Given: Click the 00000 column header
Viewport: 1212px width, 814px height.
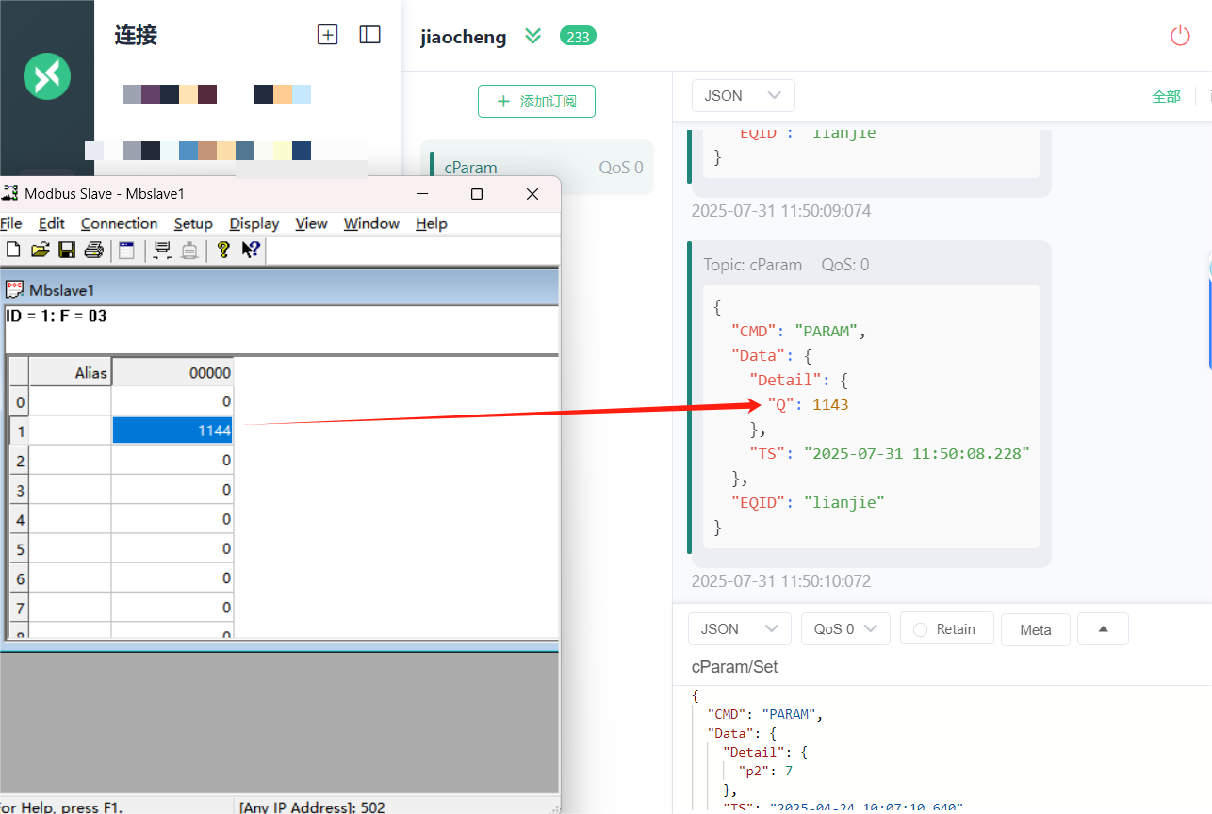Looking at the screenshot, I should click(172, 372).
